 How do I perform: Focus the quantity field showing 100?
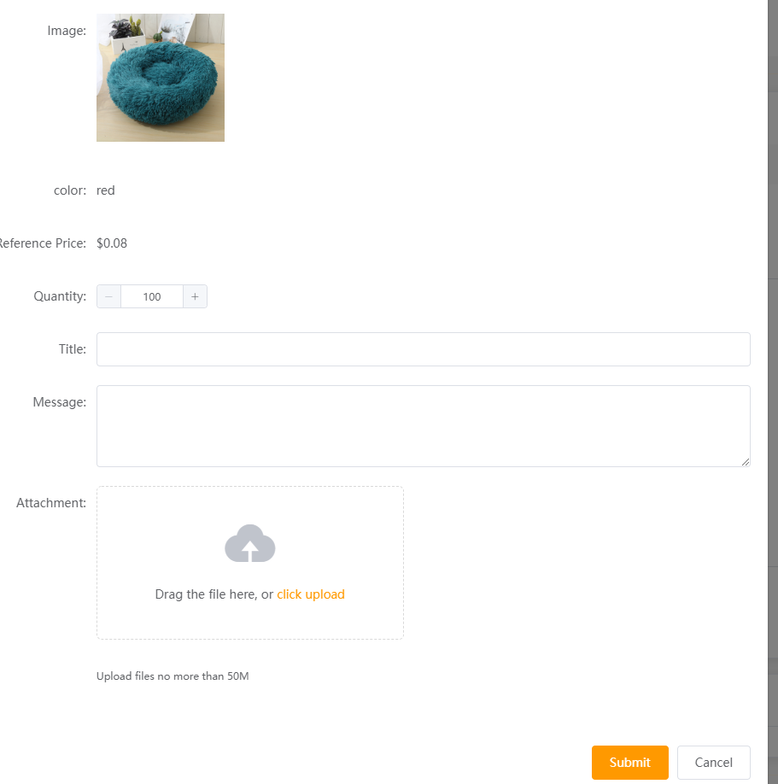(x=152, y=296)
